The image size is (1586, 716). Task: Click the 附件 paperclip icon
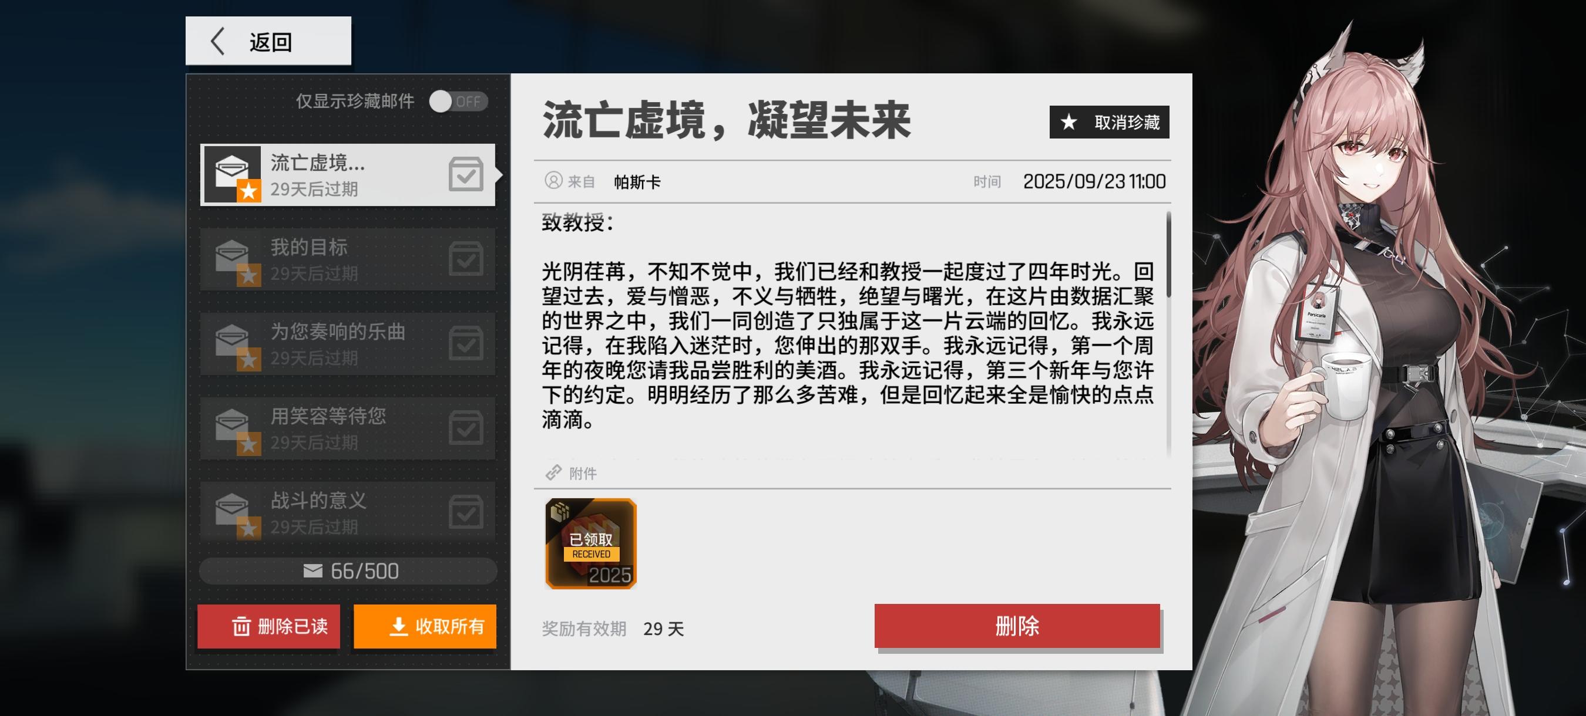pos(553,472)
